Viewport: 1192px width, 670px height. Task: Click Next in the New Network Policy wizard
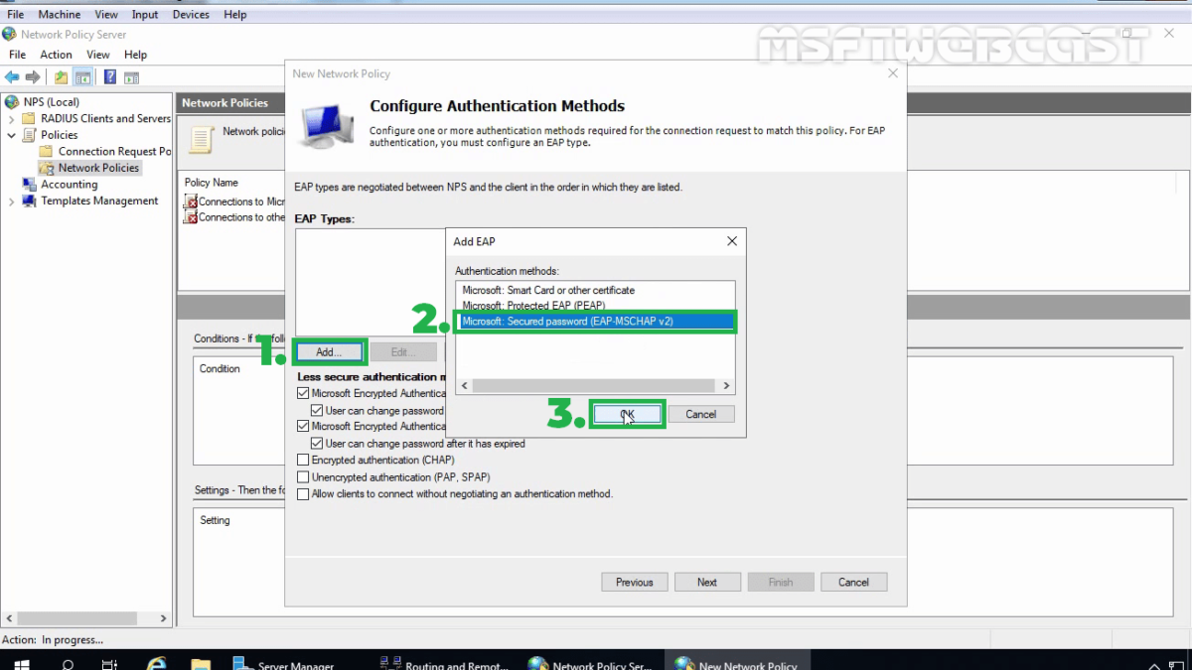[707, 583]
